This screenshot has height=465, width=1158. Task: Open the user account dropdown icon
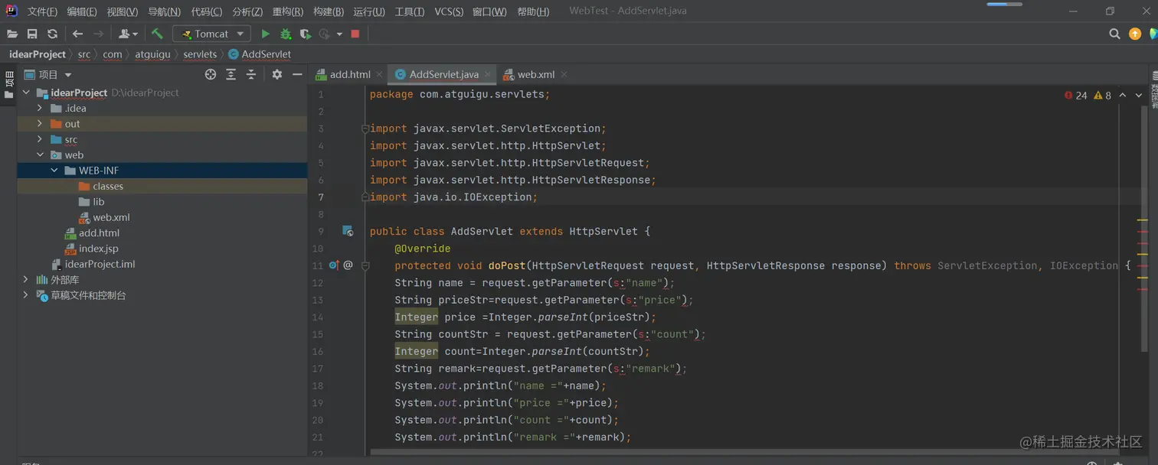coord(128,34)
